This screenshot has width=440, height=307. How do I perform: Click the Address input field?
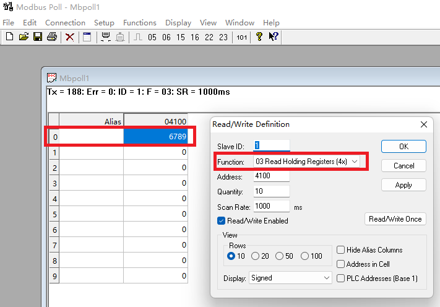coord(271,176)
